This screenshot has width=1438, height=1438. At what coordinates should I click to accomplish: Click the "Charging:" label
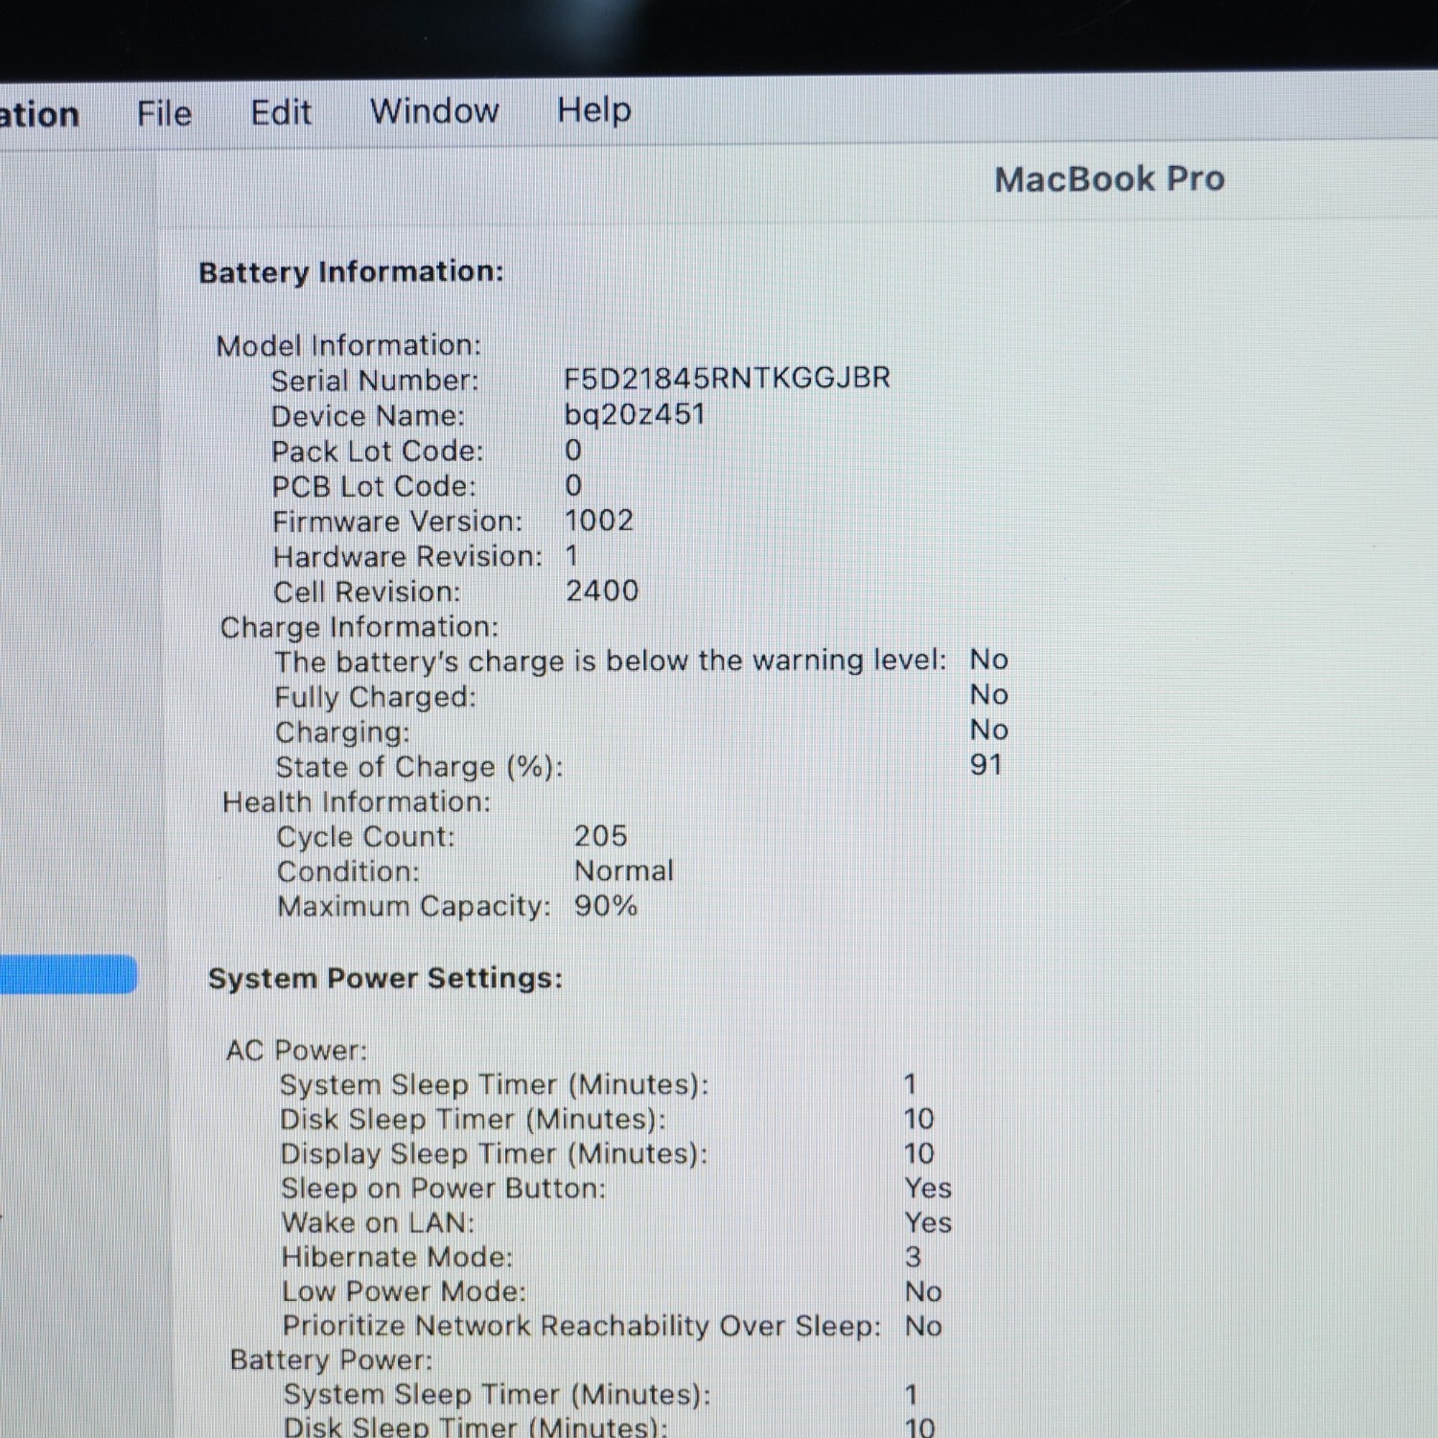(342, 732)
